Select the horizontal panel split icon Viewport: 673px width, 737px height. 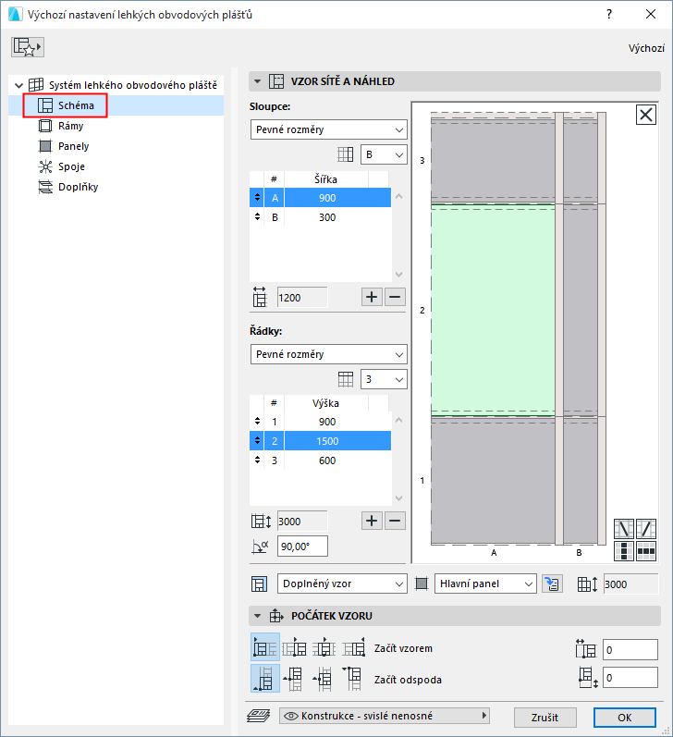pos(646,551)
